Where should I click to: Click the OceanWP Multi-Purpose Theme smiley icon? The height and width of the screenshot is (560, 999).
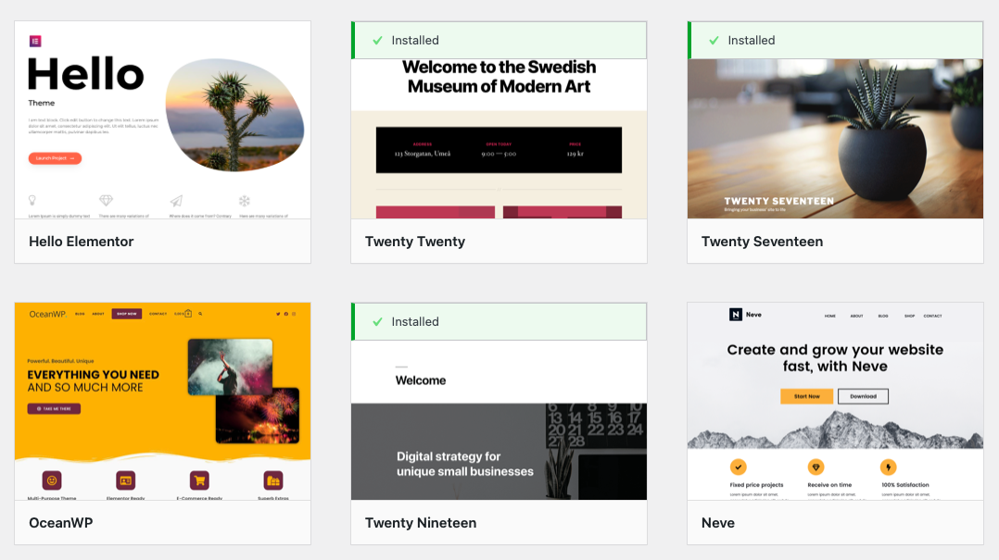[x=52, y=480]
